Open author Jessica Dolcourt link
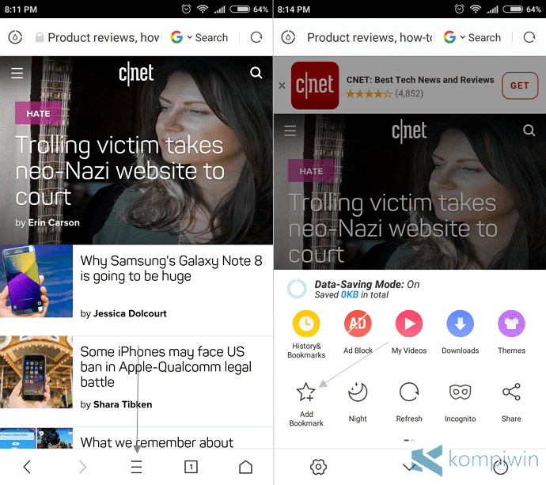Screen dimensions: 546x485 click(130, 313)
